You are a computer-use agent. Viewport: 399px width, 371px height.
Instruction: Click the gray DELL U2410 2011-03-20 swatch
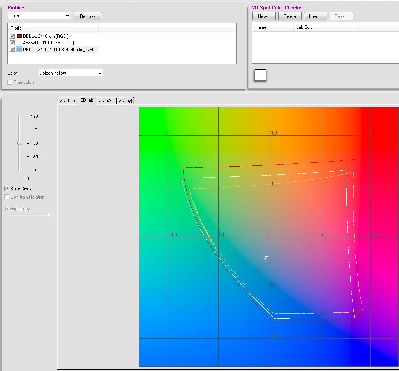tap(19, 50)
